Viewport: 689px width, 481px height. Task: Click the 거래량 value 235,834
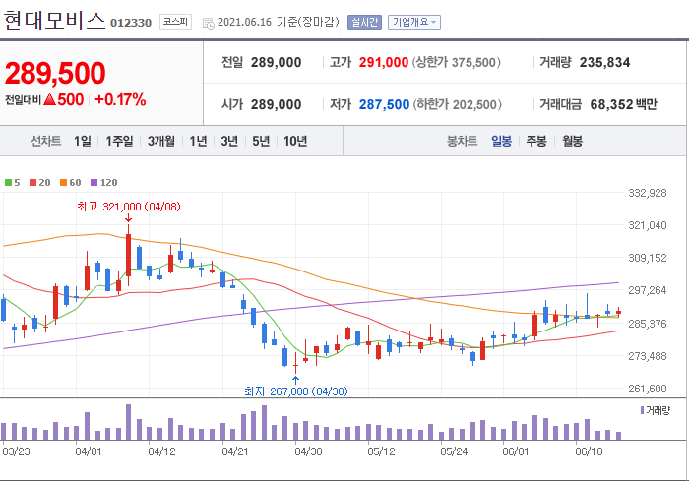click(x=604, y=62)
